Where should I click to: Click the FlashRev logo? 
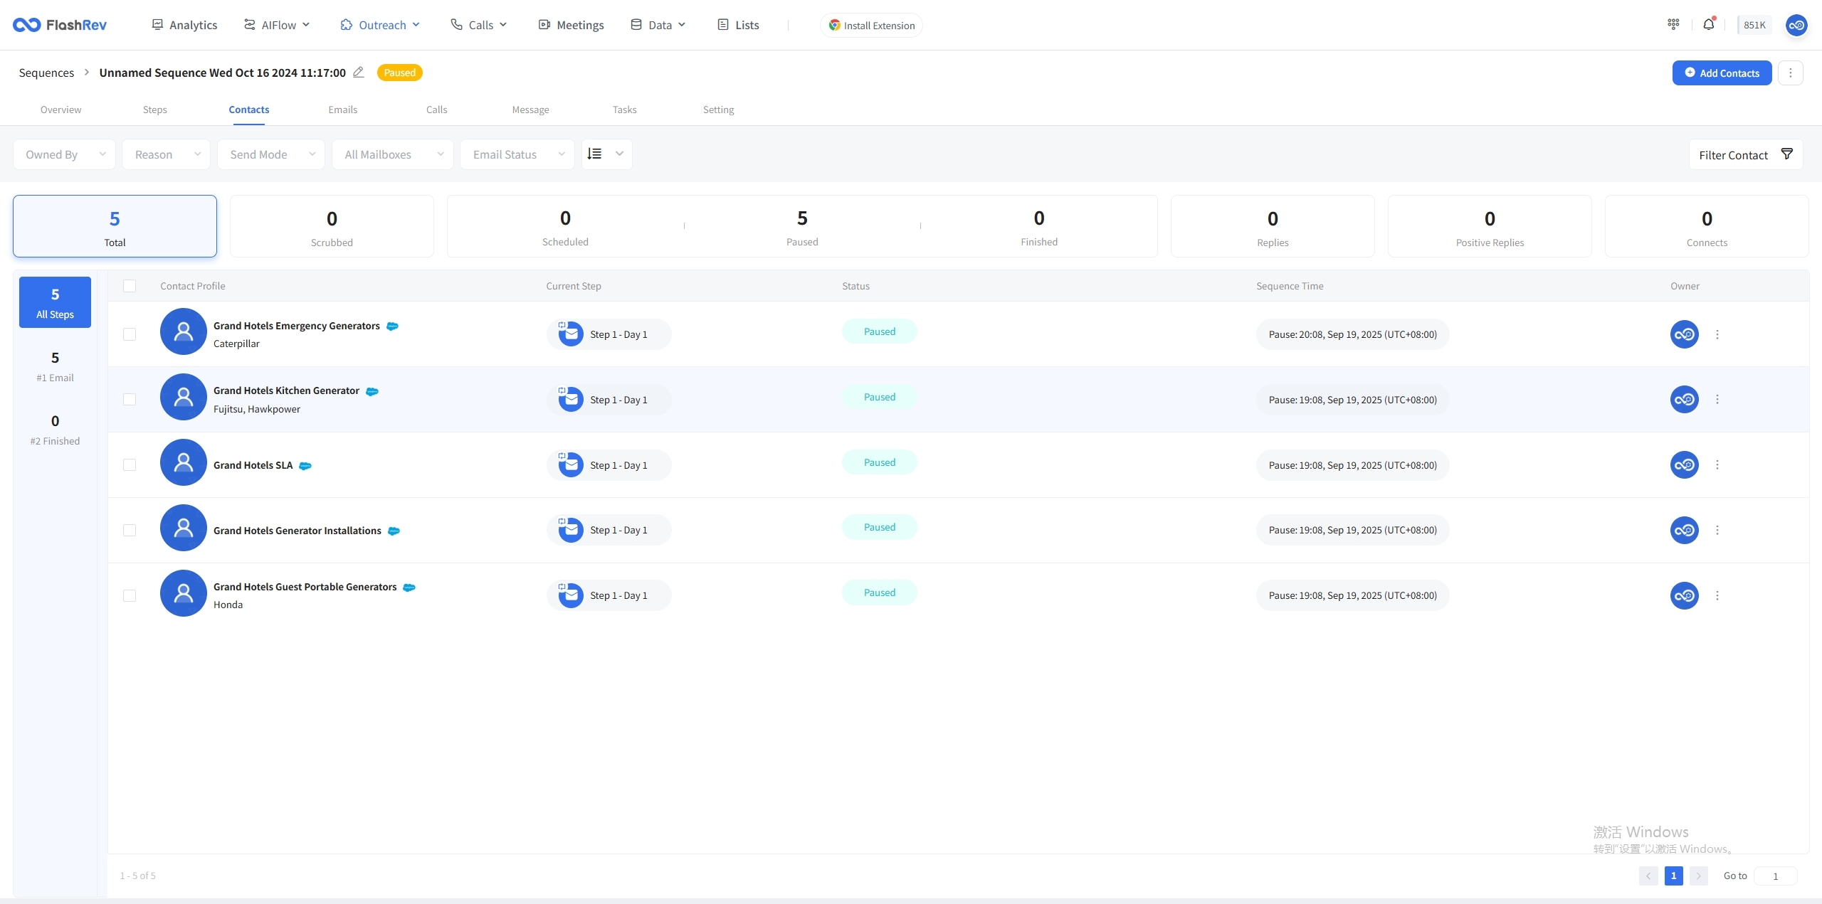(x=60, y=25)
